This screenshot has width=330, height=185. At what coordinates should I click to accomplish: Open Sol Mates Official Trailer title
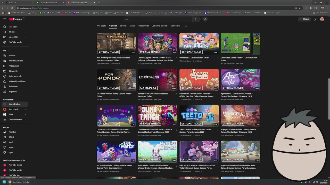(x=114, y=167)
